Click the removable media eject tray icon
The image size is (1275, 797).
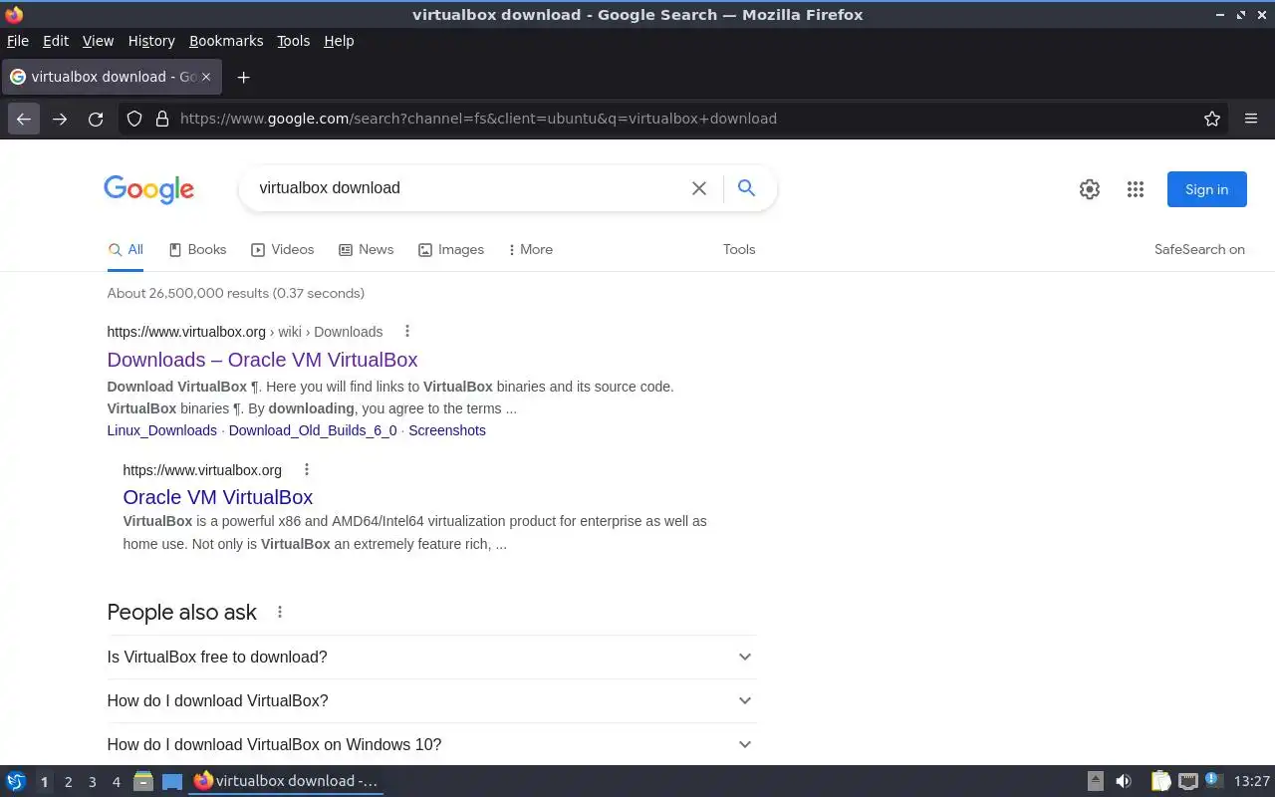pos(1095,781)
